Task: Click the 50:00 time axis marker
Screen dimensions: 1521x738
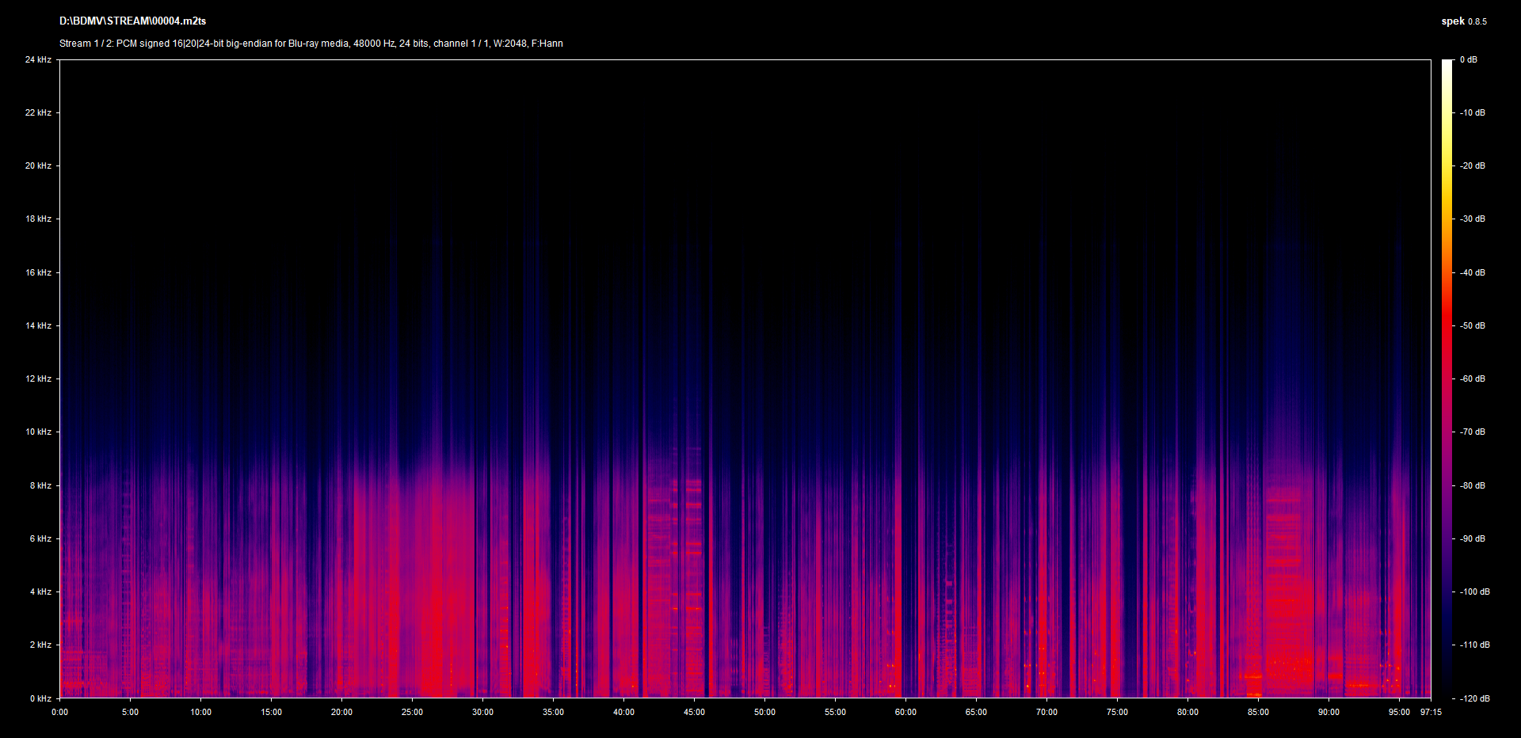Action: tap(764, 713)
